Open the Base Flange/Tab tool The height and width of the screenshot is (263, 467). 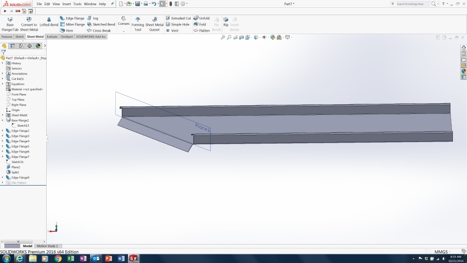coord(10,24)
